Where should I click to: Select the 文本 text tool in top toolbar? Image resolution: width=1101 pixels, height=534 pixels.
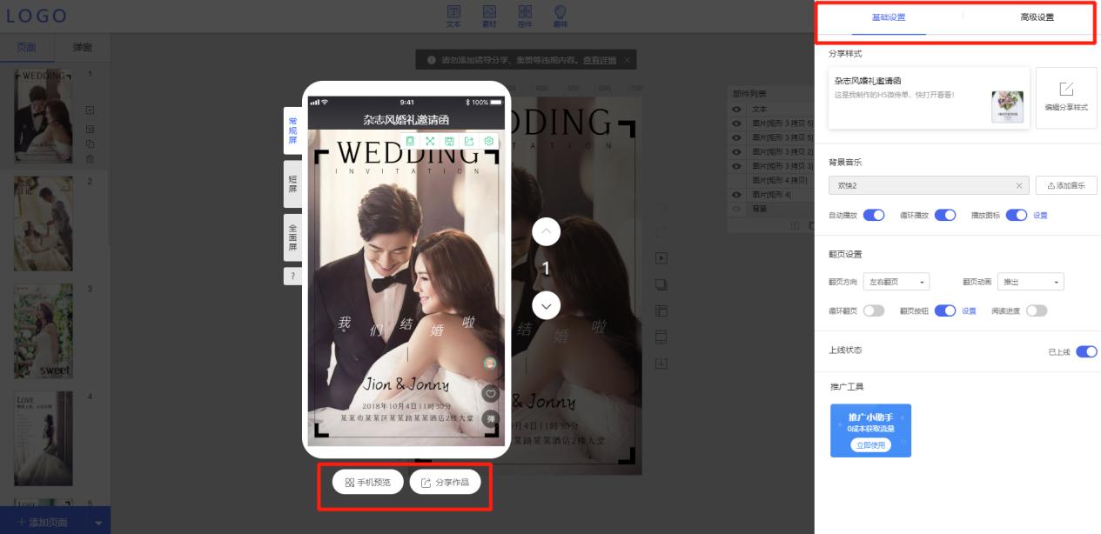[x=453, y=15]
